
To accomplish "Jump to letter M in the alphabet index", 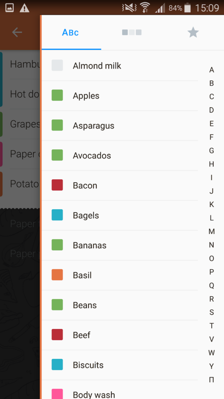I will click(211, 231).
